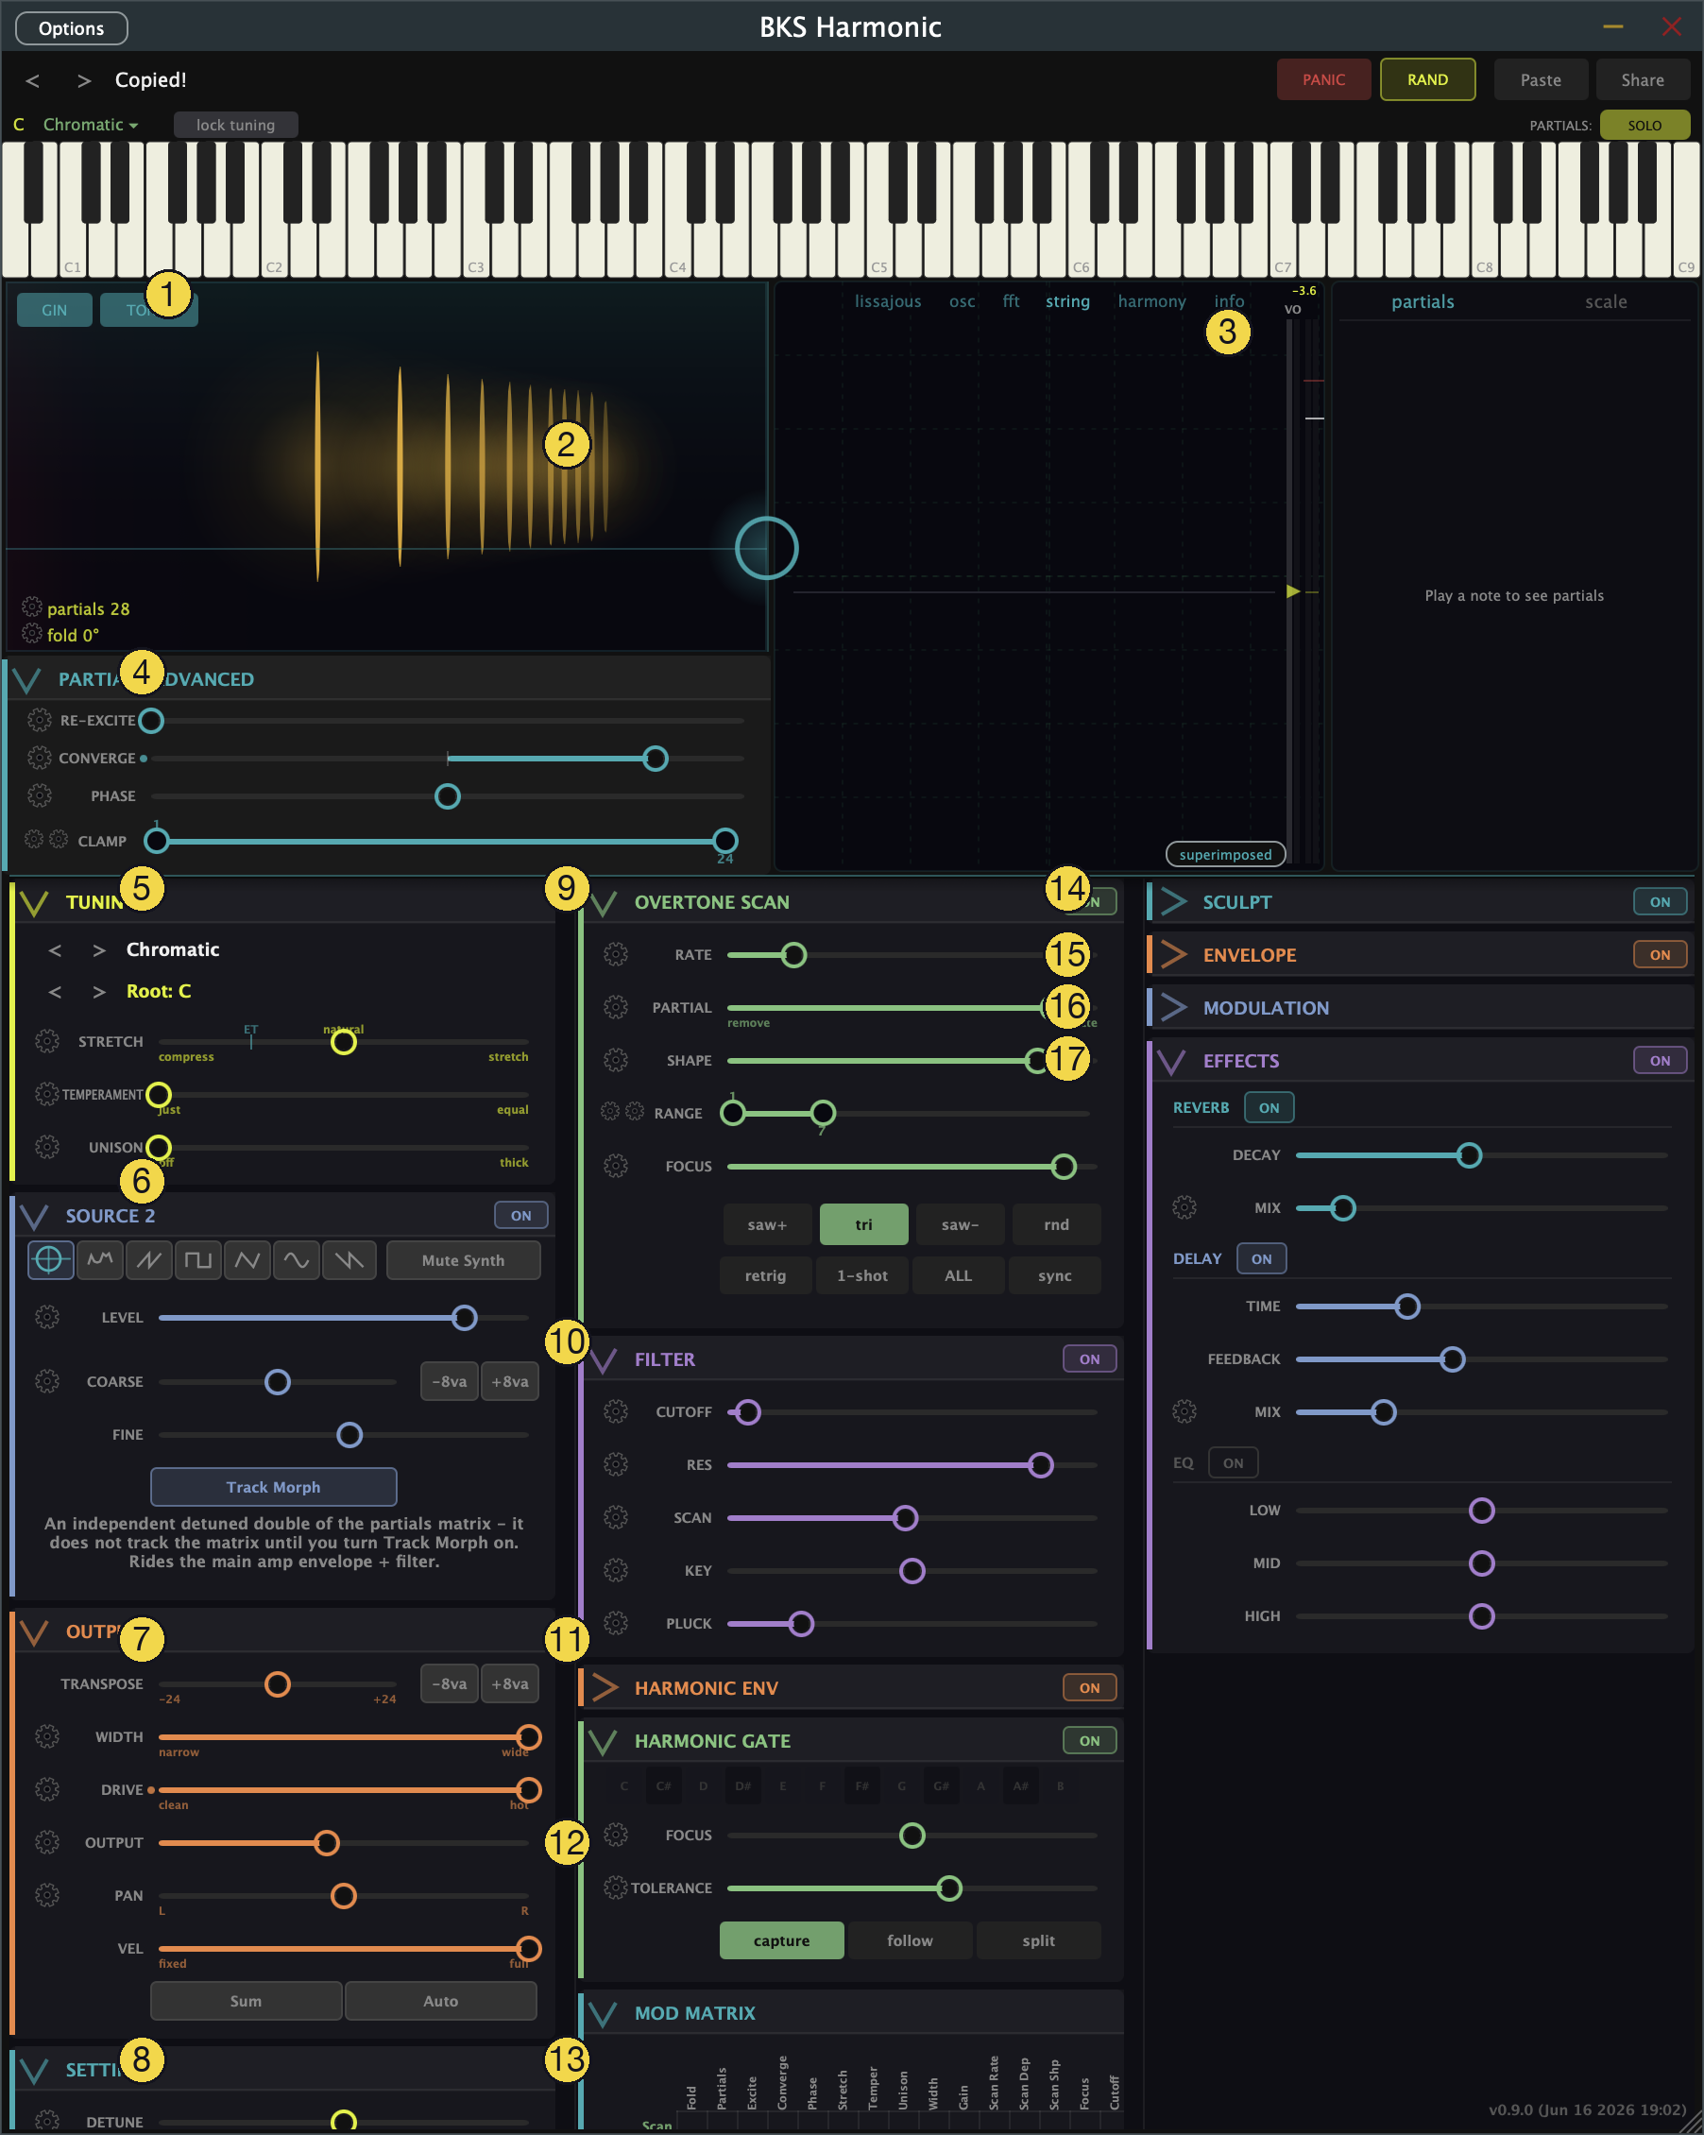Click the Track Morph button
The width and height of the screenshot is (1704, 2135).
273,1486
